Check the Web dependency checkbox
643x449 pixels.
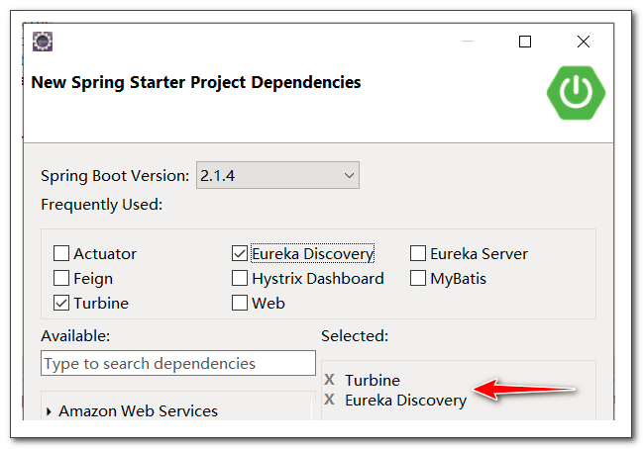coord(240,303)
